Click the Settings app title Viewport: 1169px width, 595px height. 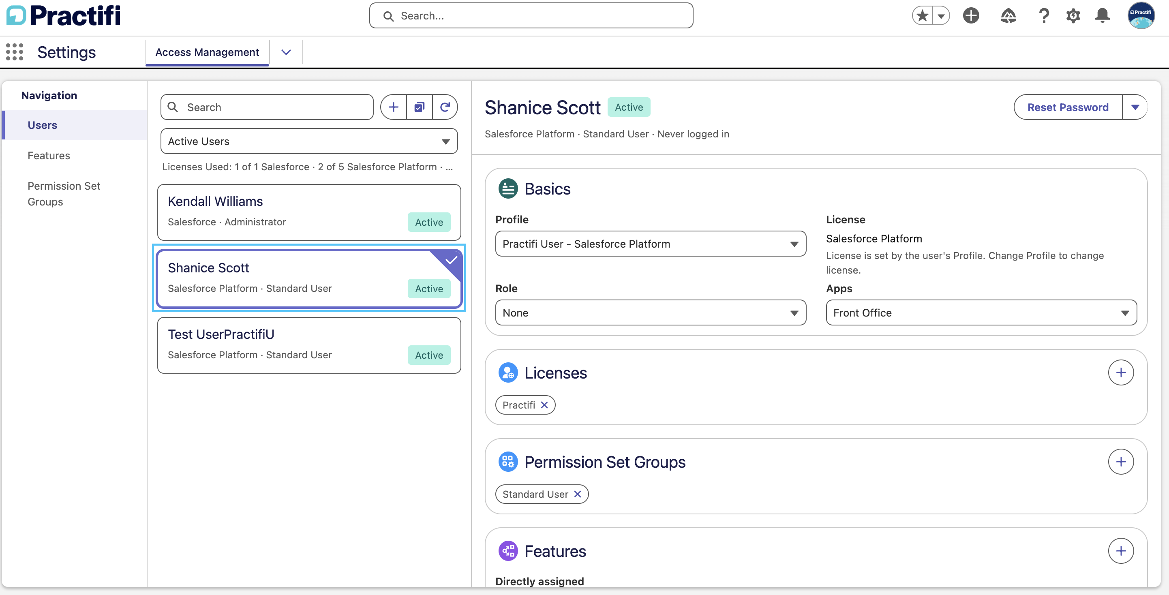pos(66,52)
